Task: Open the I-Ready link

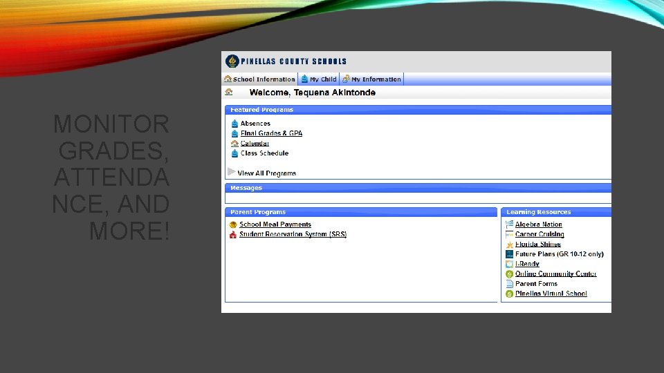Action: [x=527, y=264]
